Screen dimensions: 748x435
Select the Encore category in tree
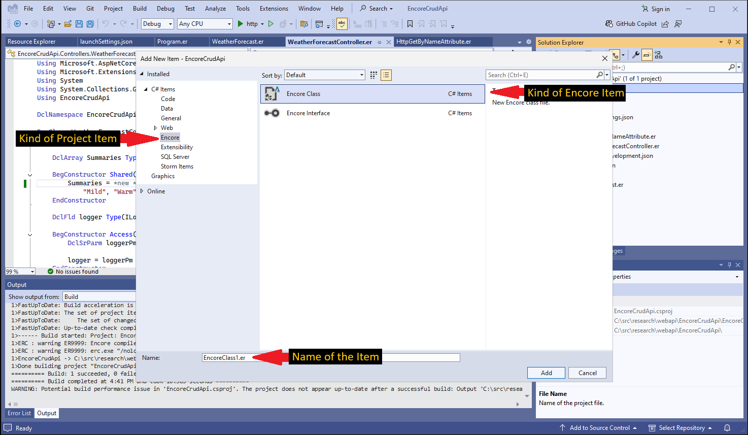pyautogui.click(x=170, y=138)
